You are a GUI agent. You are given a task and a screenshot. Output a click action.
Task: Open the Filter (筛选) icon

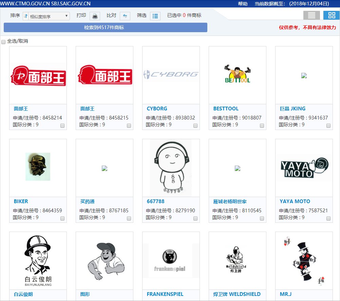[x=155, y=16]
